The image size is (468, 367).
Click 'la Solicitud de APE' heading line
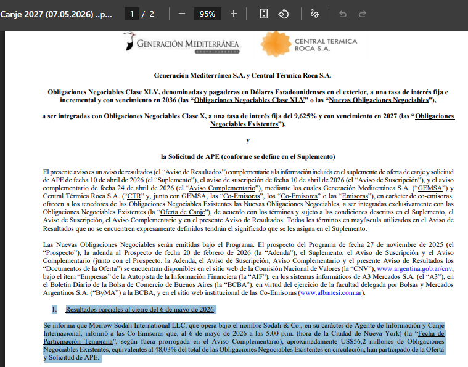[248, 156]
